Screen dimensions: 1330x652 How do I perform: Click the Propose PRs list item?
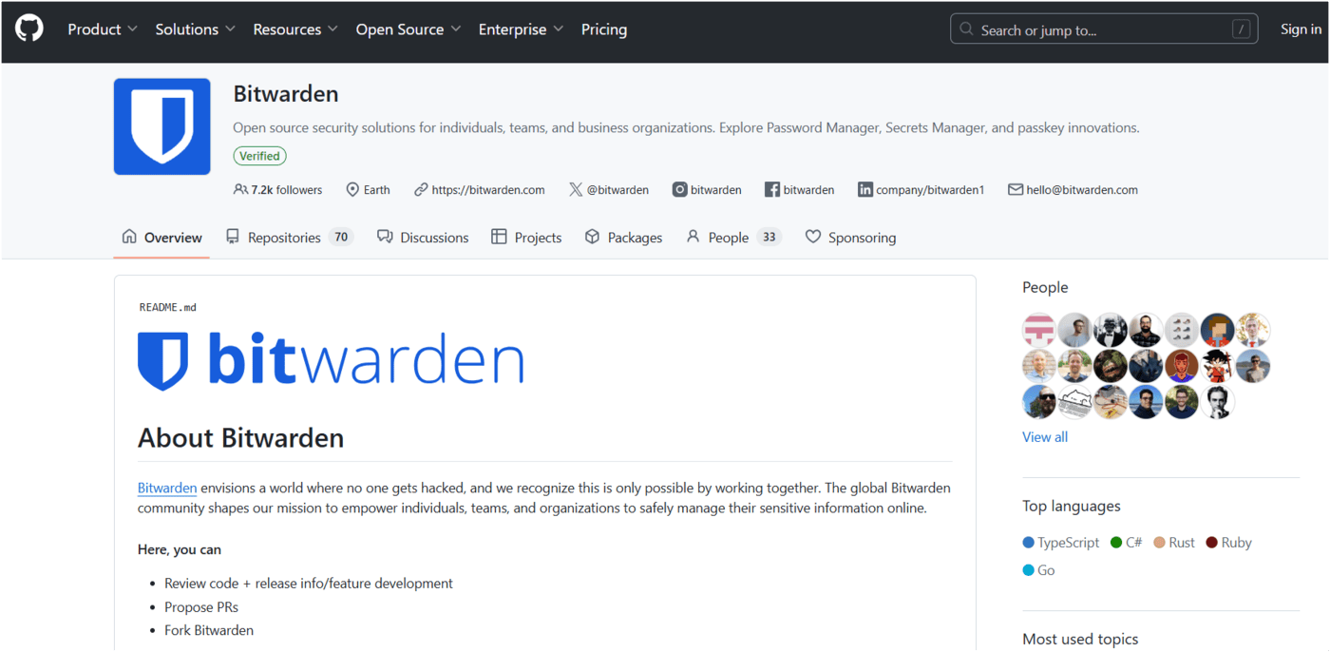(201, 607)
